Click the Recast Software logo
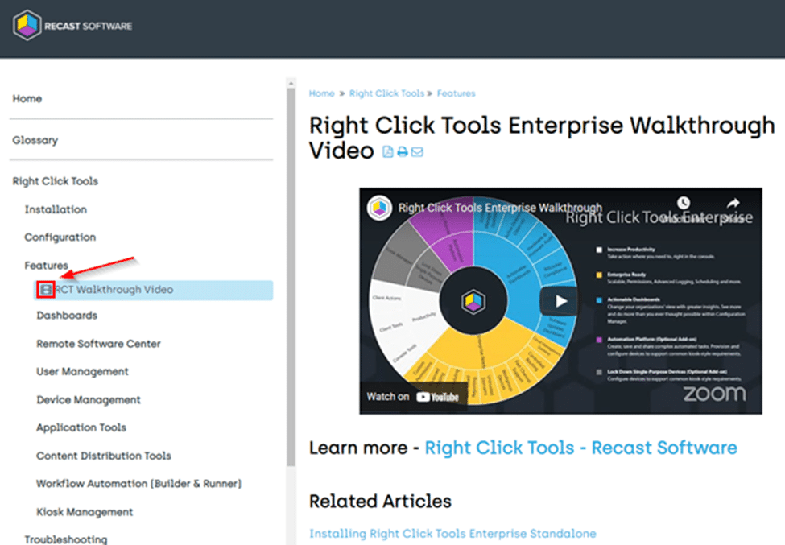The width and height of the screenshot is (785, 545). click(72, 26)
